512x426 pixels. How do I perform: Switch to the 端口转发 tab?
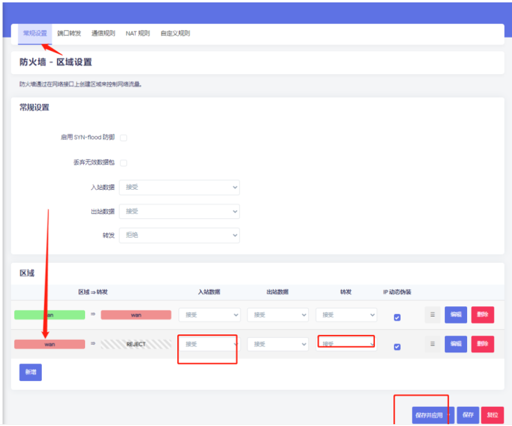click(x=69, y=34)
